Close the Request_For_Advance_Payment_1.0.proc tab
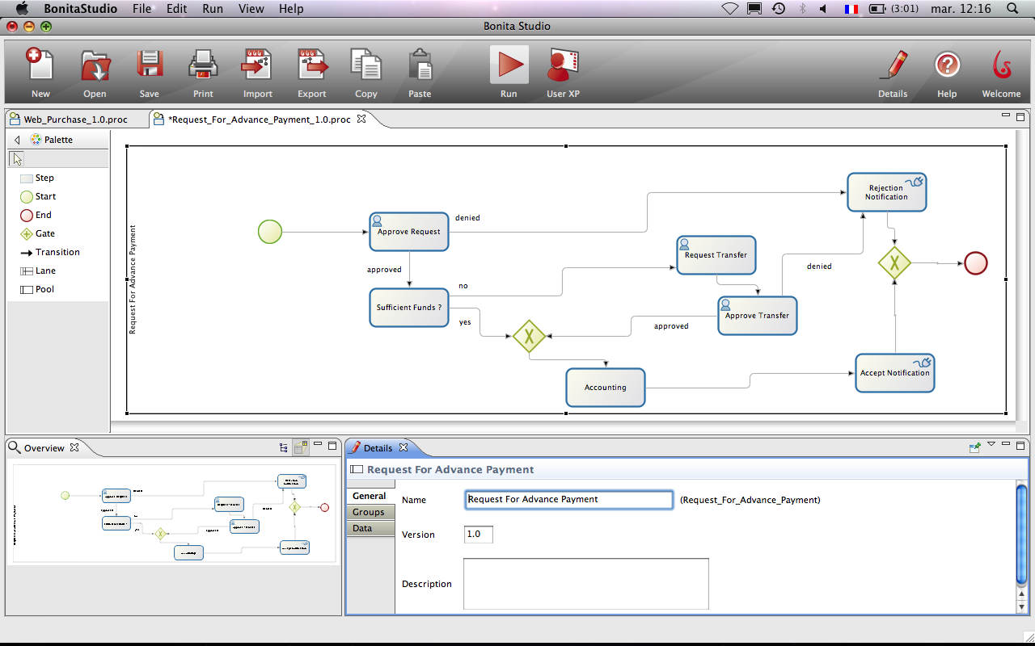The height and width of the screenshot is (646, 1035). click(361, 119)
